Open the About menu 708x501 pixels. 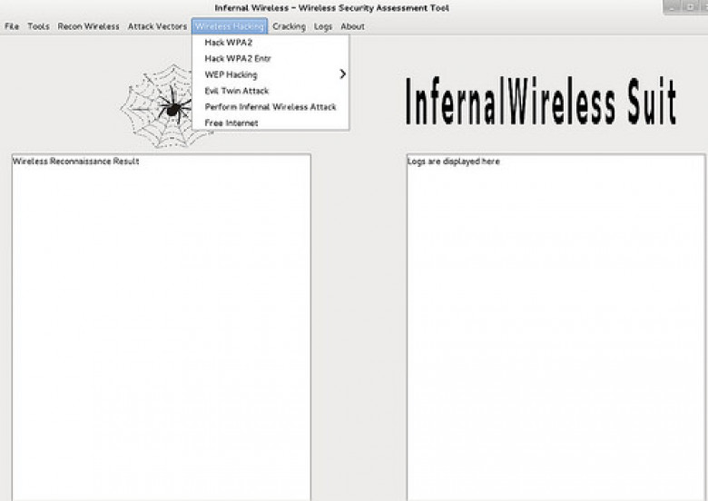click(353, 26)
